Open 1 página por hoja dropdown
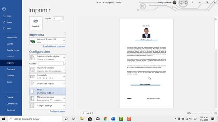Screen dimensions: 218x122 pos(48,106)
